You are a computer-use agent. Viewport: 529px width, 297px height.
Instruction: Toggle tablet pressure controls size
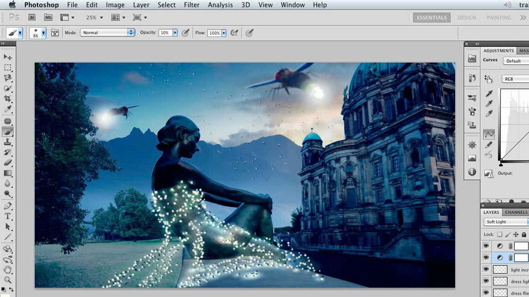[249, 32]
